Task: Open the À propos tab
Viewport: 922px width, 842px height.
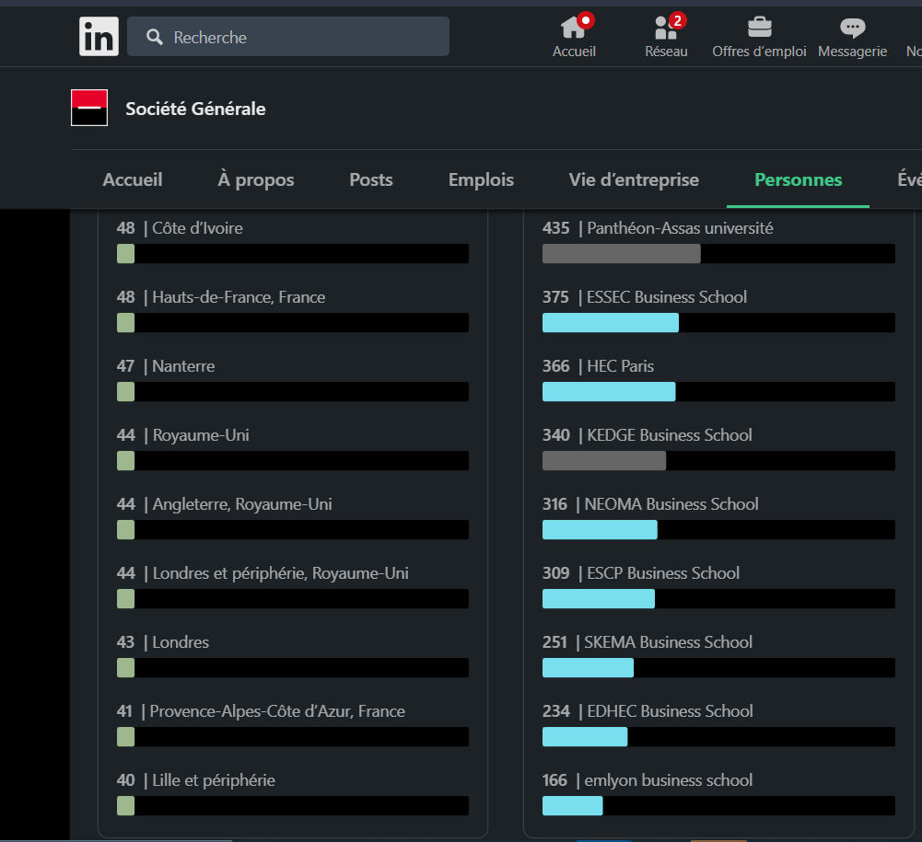Action: pos(256,179)
